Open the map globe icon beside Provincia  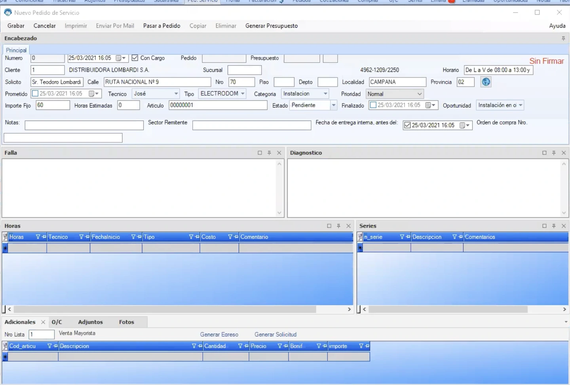point(486,82)
